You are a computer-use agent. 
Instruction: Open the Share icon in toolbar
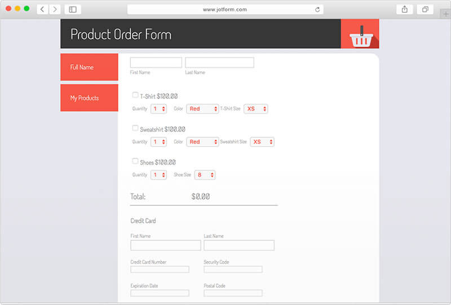click(x=404, y=10)
